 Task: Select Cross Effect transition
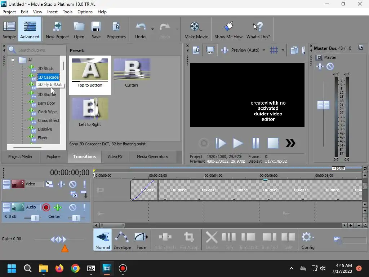click(49, 120)
